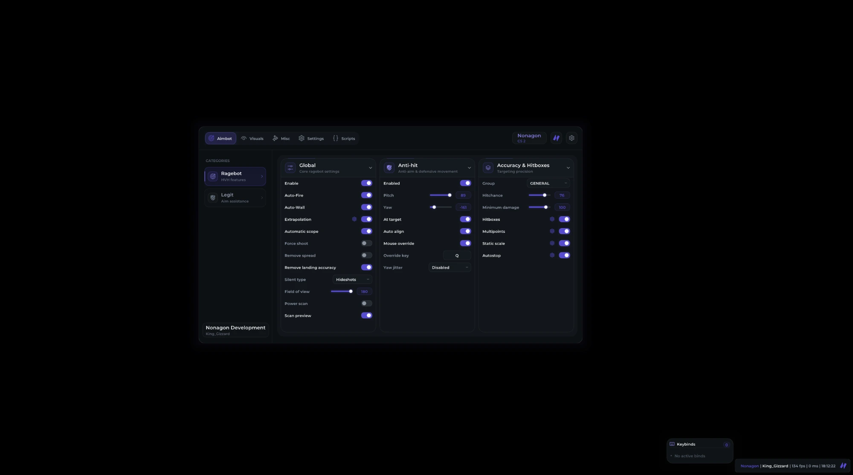Collapse the Accuracy & Hitboxes chevron
The width and height of the screenshot is (853, 475).
tap(568, 168)
